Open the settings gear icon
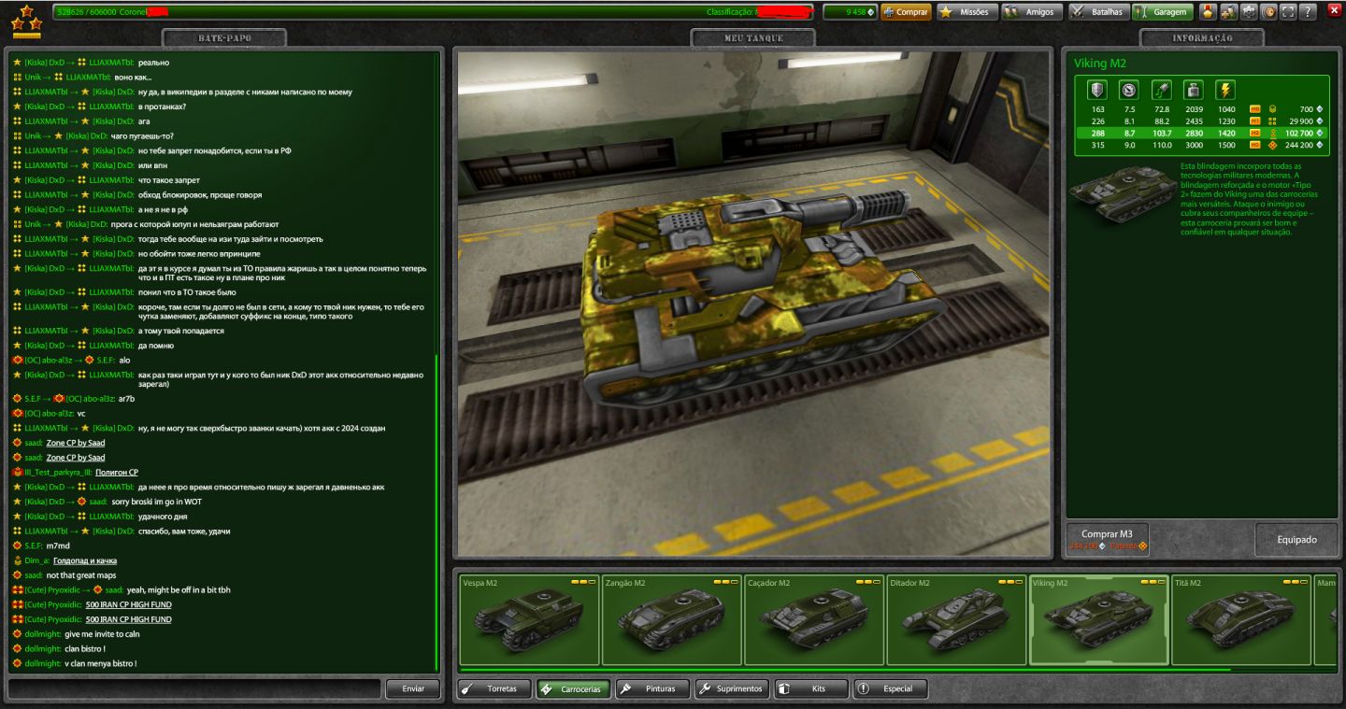1346x709 pixels. [1249, 12]
